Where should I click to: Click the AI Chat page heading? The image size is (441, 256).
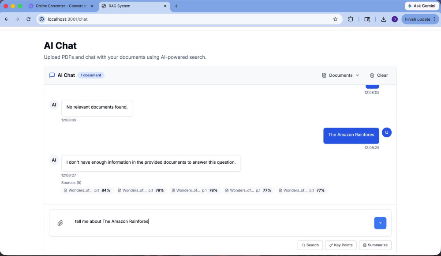(x=60, y=45)
